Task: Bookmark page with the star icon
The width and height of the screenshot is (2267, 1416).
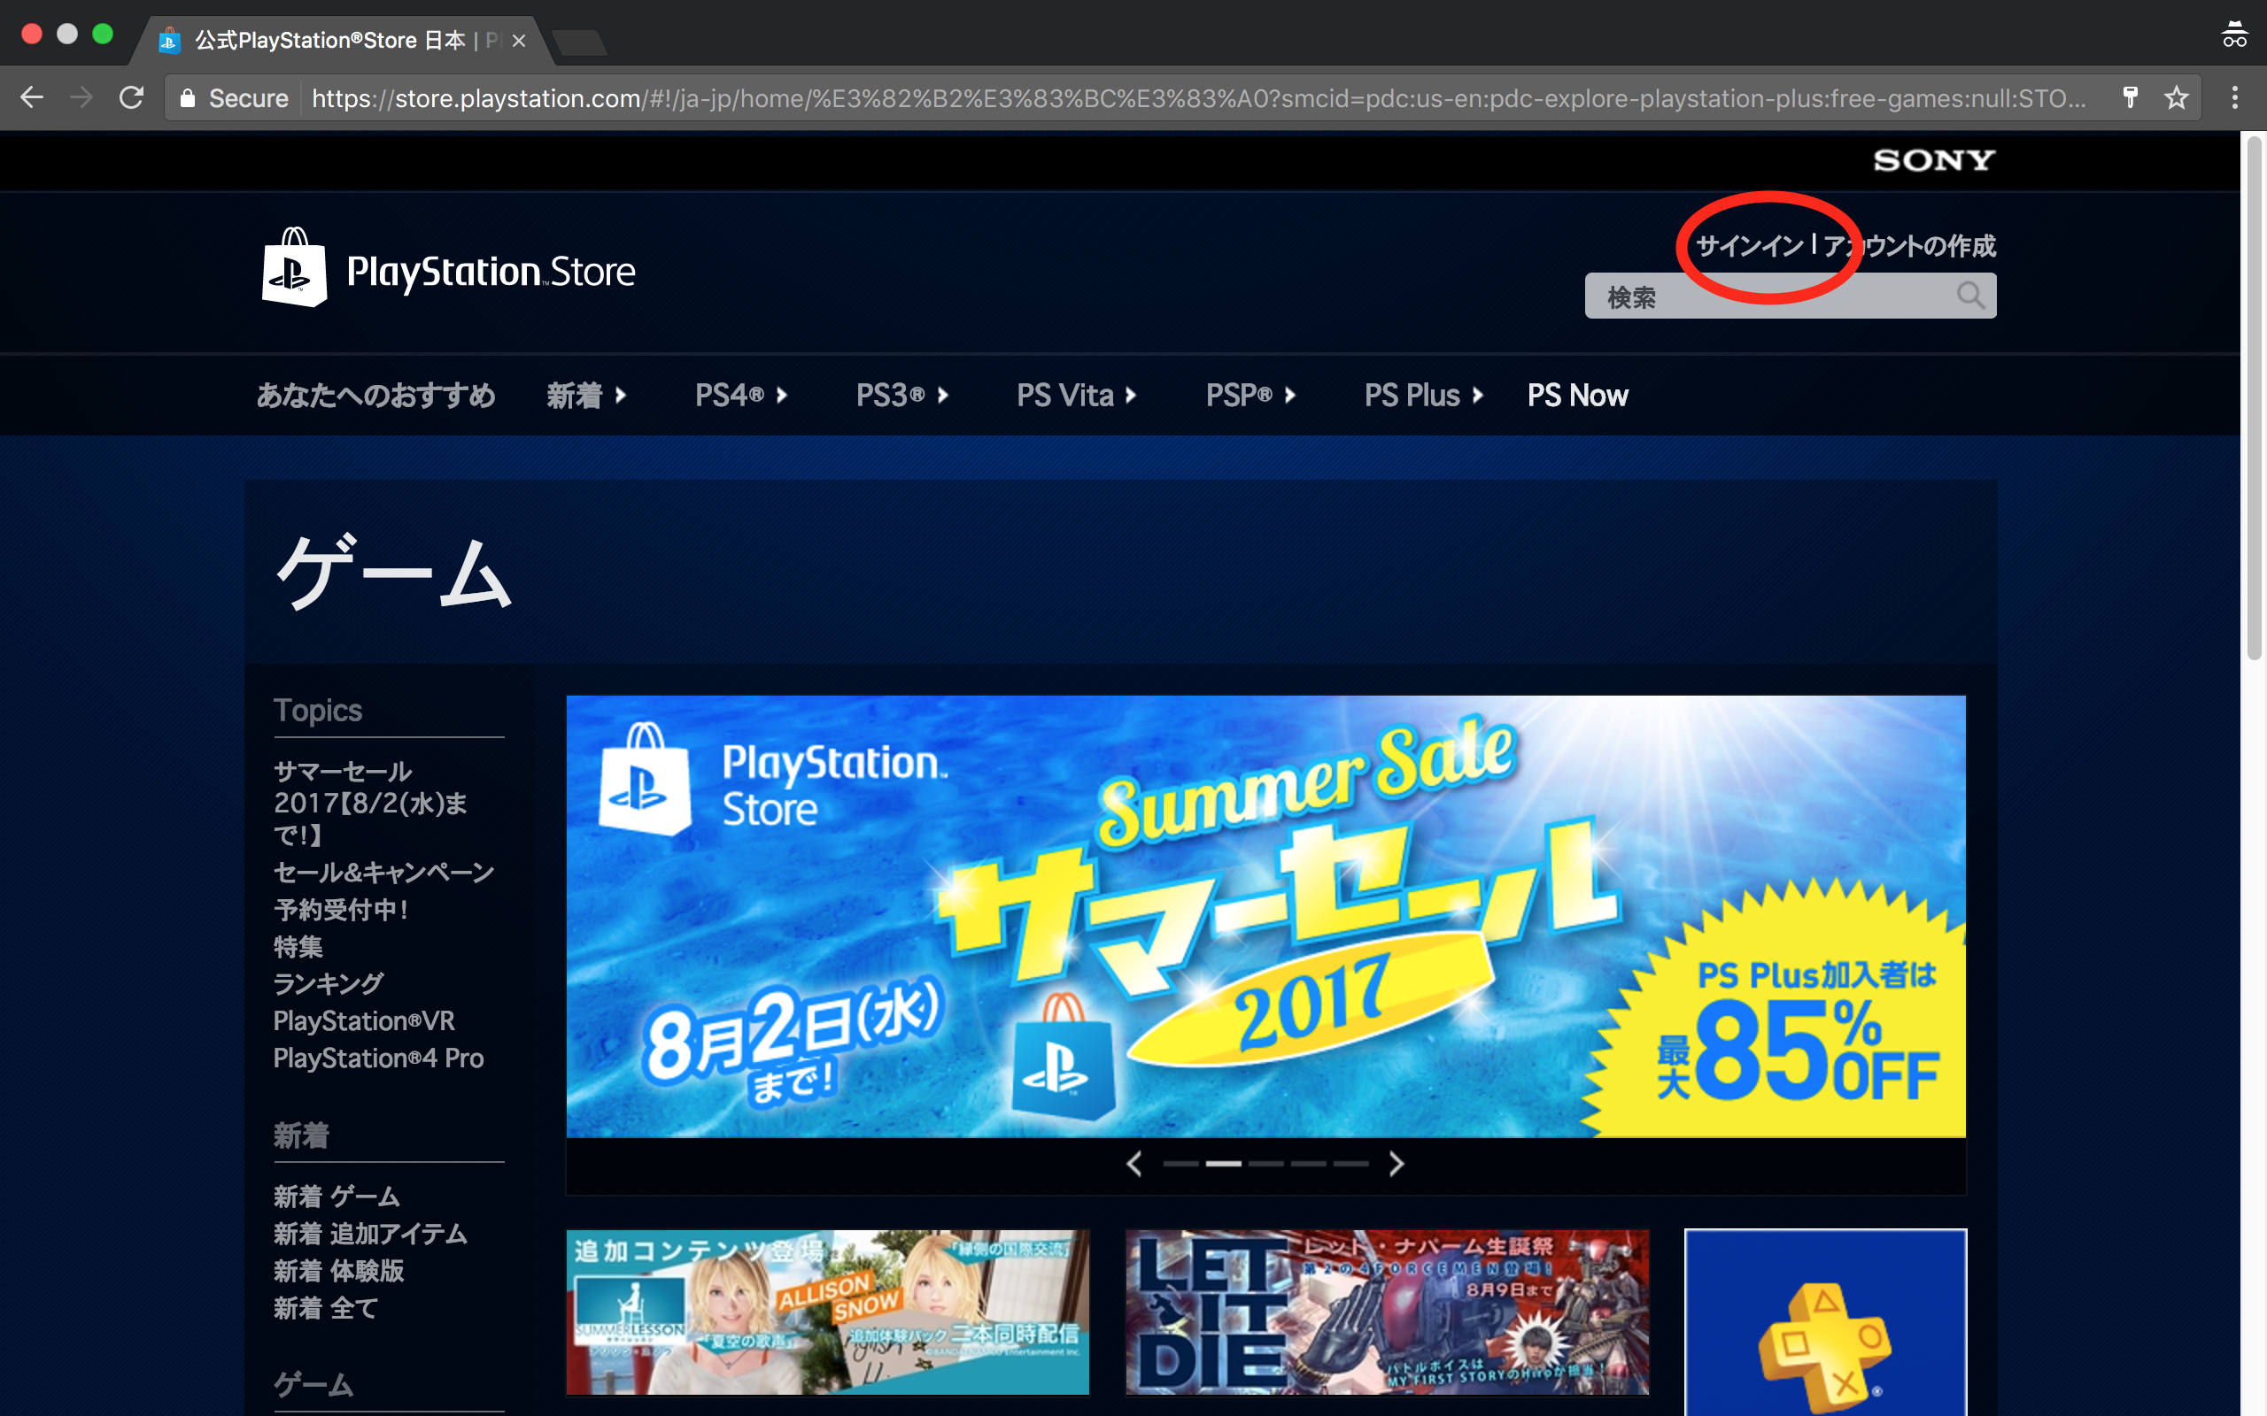Action: click(2176, 97)
